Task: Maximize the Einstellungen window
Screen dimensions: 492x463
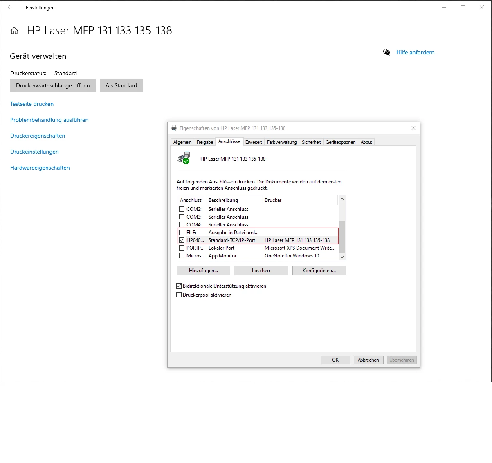Action: coord(463,7)
